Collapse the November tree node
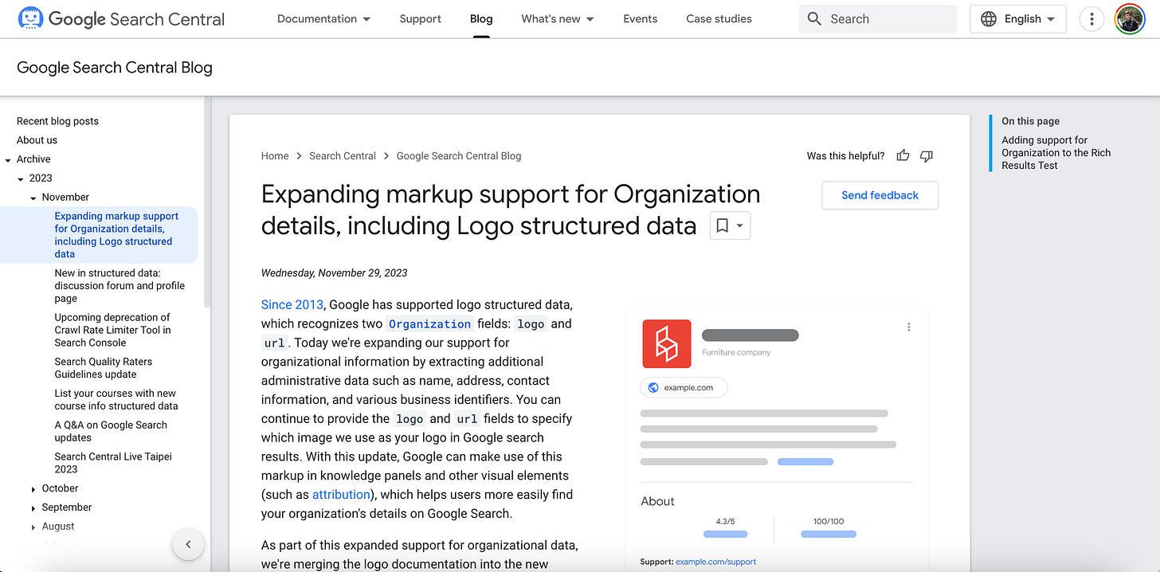Image resolution: width=1160 pixels, height=572 pixels. (33, 198)
